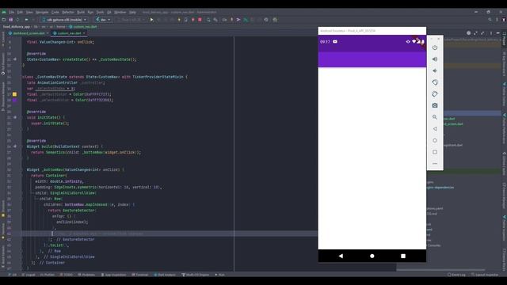Viewport: 507px width, 285px height.
Task: Click the Open folder toolbar icon
Action: (4, 20)
